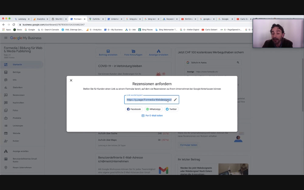Open the Rezensionen sidebar icon
Viewport: 304px width, 190px height.
(6, 95)
